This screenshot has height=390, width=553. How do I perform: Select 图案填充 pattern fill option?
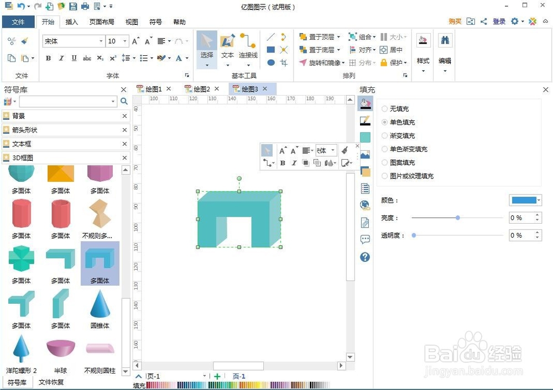tap(384, 162)
